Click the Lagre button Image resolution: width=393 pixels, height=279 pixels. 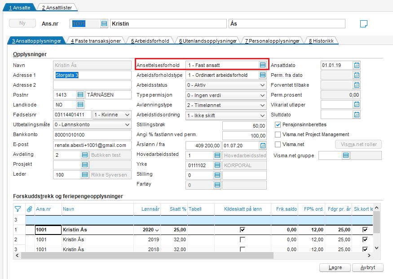point(335,267)
